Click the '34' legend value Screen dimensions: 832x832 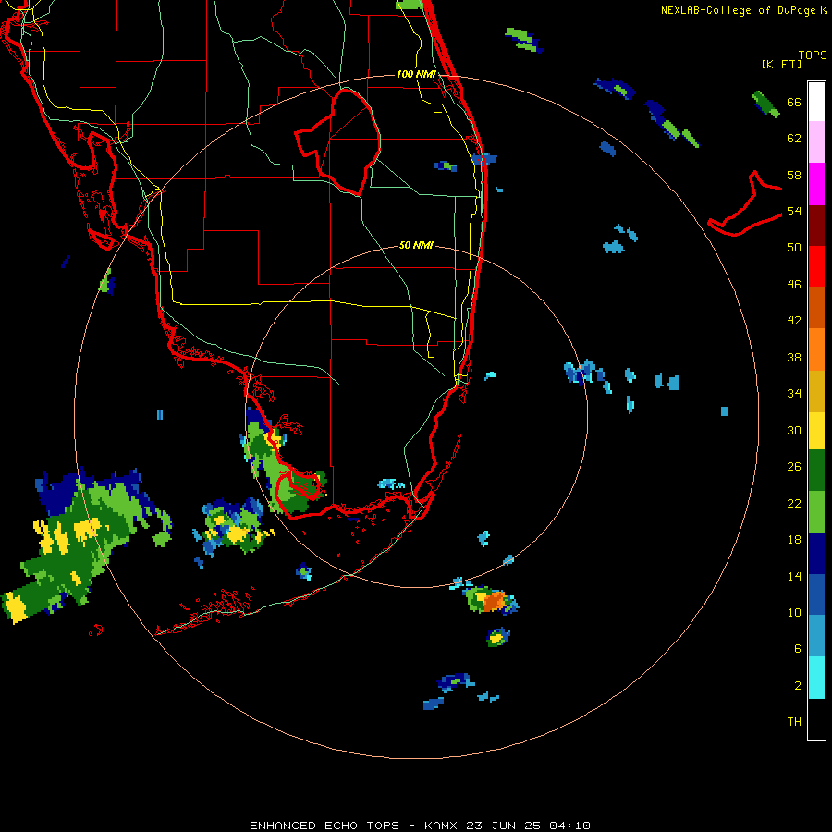pos(794,393)
